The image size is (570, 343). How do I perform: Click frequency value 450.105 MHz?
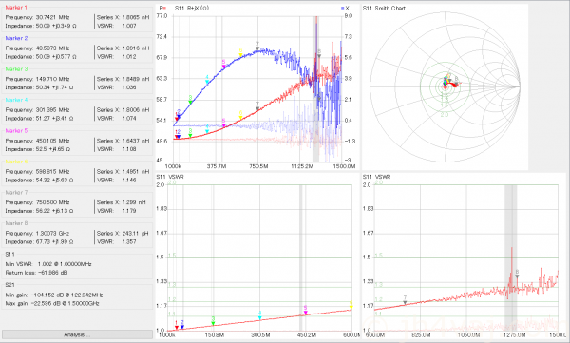(52, 141)
